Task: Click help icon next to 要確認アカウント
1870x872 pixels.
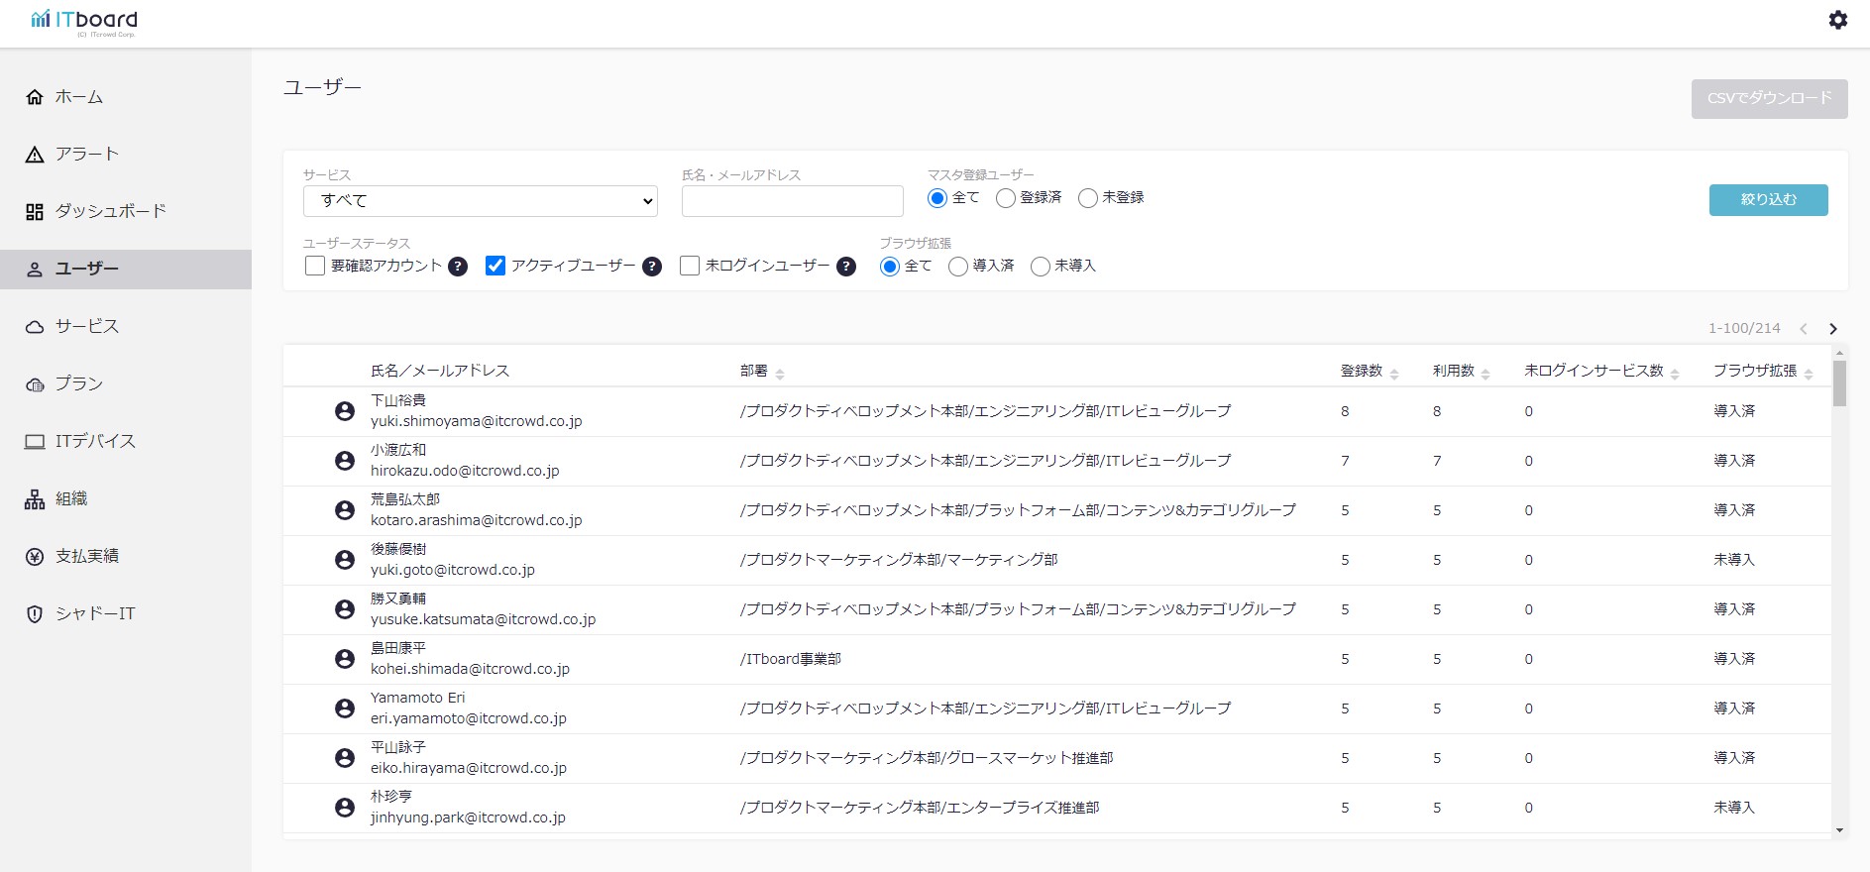Action: (458, 267)
